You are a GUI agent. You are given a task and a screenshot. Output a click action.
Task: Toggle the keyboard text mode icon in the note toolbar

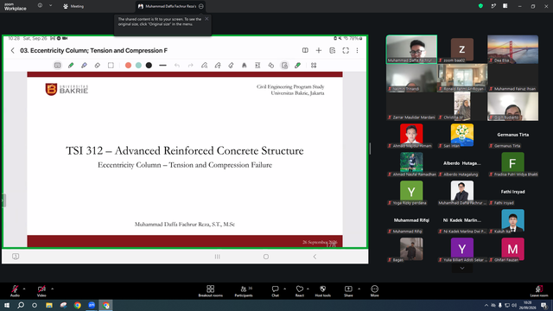tap(58, 66)
